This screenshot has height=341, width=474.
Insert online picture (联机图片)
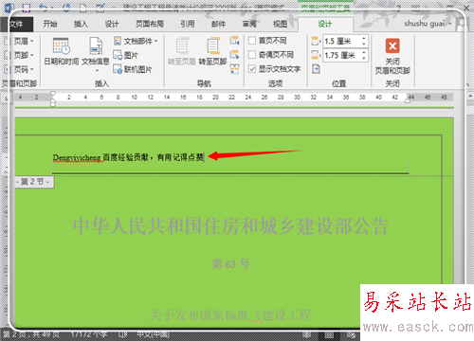tap(133, 69)
